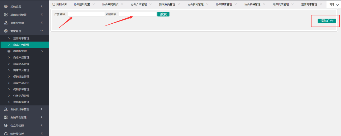341x136 pixels.
Task: Click the 基础资料管理 grid icon
Action: pyautogui.click(x=6, y=15)
